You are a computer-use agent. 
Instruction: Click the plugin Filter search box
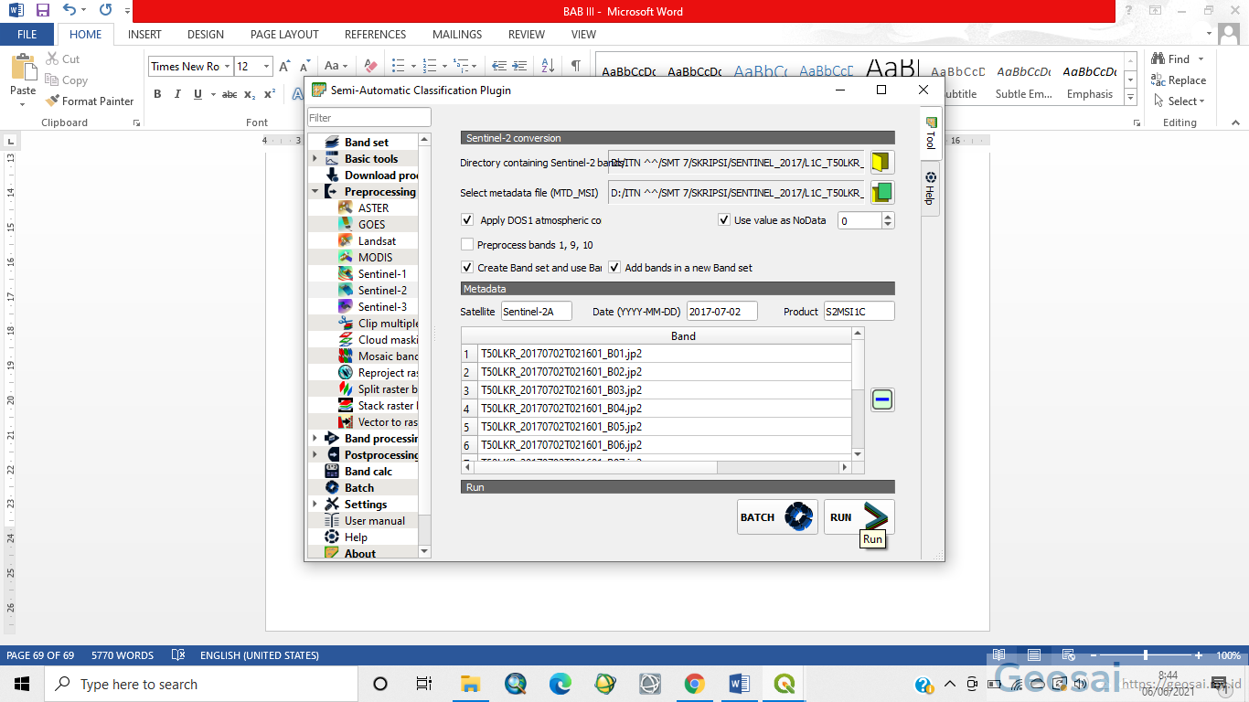point(368,118)
